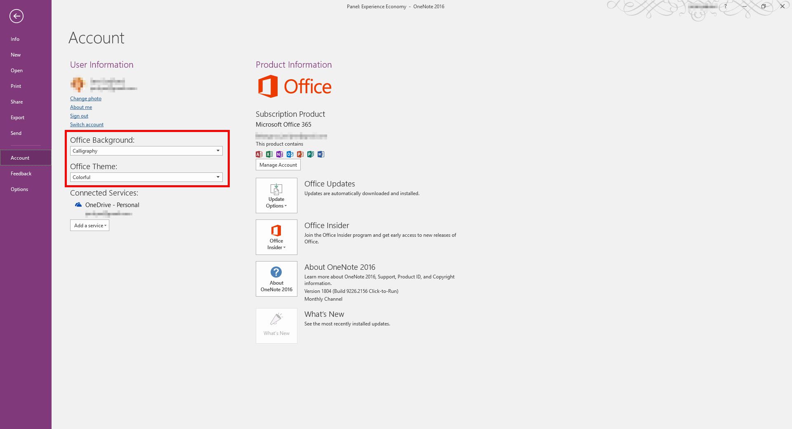Open the Office Background dropdown showing Calligraphy
This screenshot has width=792, height=429.
(x=146, y=151)
